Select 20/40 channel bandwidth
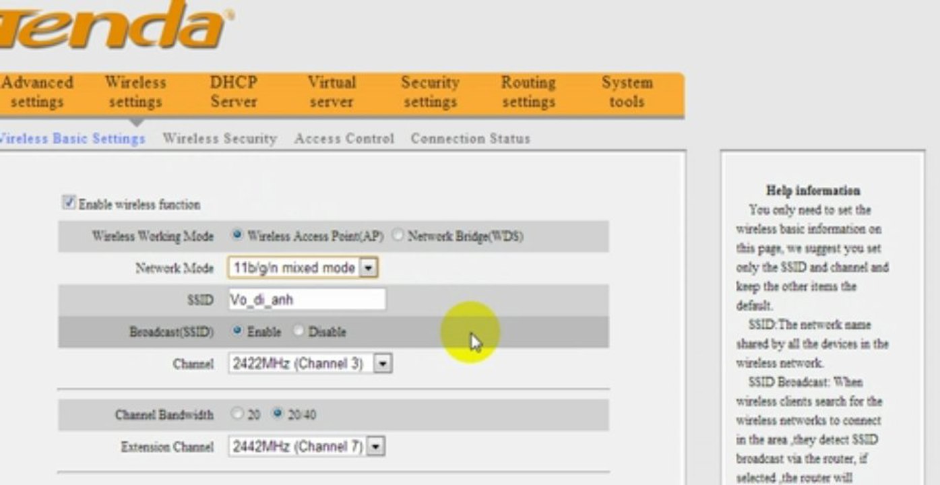Image resolution: width=940 pixels, height=485 pixels. tap(277, 414)
